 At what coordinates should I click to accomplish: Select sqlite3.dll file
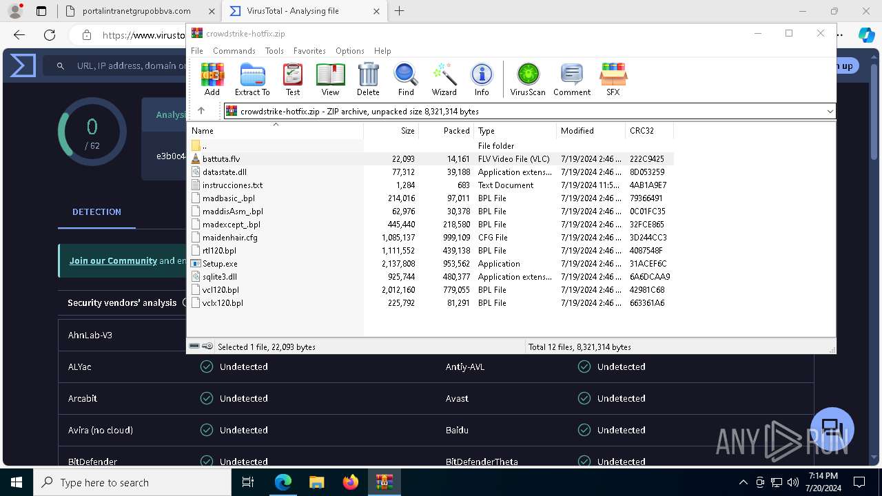(431, 277)
